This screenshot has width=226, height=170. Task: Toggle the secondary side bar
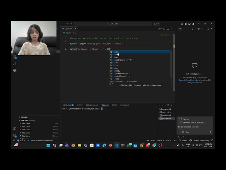coord(193,24)
